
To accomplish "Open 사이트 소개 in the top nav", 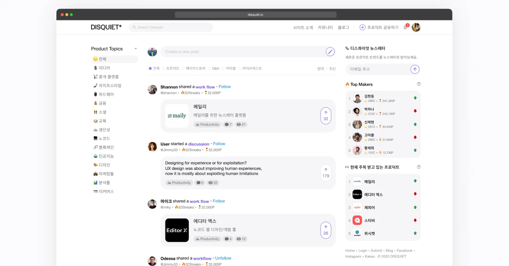I will coord(303,27).
